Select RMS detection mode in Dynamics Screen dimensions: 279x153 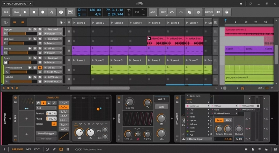coord(228,120)
